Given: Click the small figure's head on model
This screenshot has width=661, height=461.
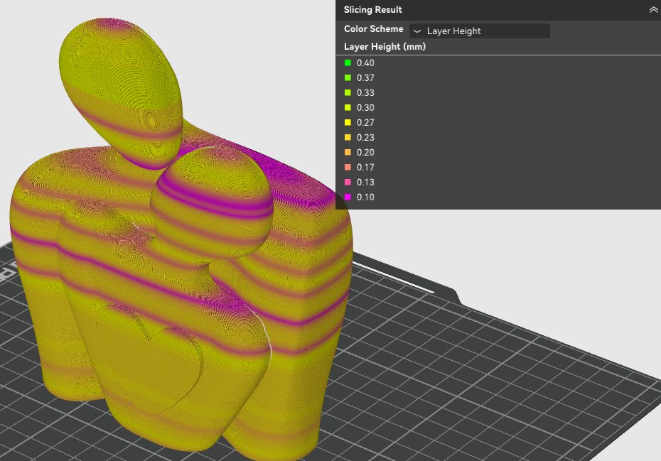Looking at the screenshot, I should [x=213, y=199].
